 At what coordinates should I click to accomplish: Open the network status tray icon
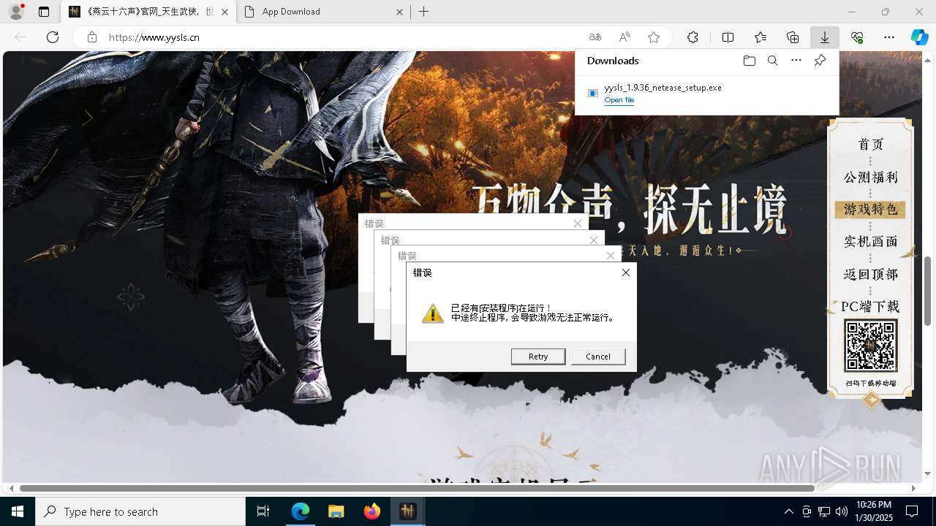824,511
